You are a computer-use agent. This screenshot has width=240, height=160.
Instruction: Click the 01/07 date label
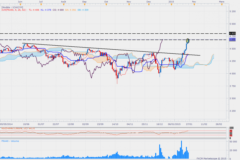pyautogui.click(x=41, y=124)
